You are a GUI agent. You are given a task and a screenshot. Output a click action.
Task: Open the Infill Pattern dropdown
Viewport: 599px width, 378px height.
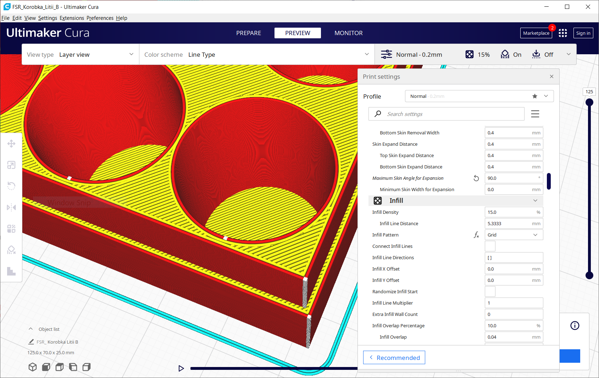click(x=514, y=234)
